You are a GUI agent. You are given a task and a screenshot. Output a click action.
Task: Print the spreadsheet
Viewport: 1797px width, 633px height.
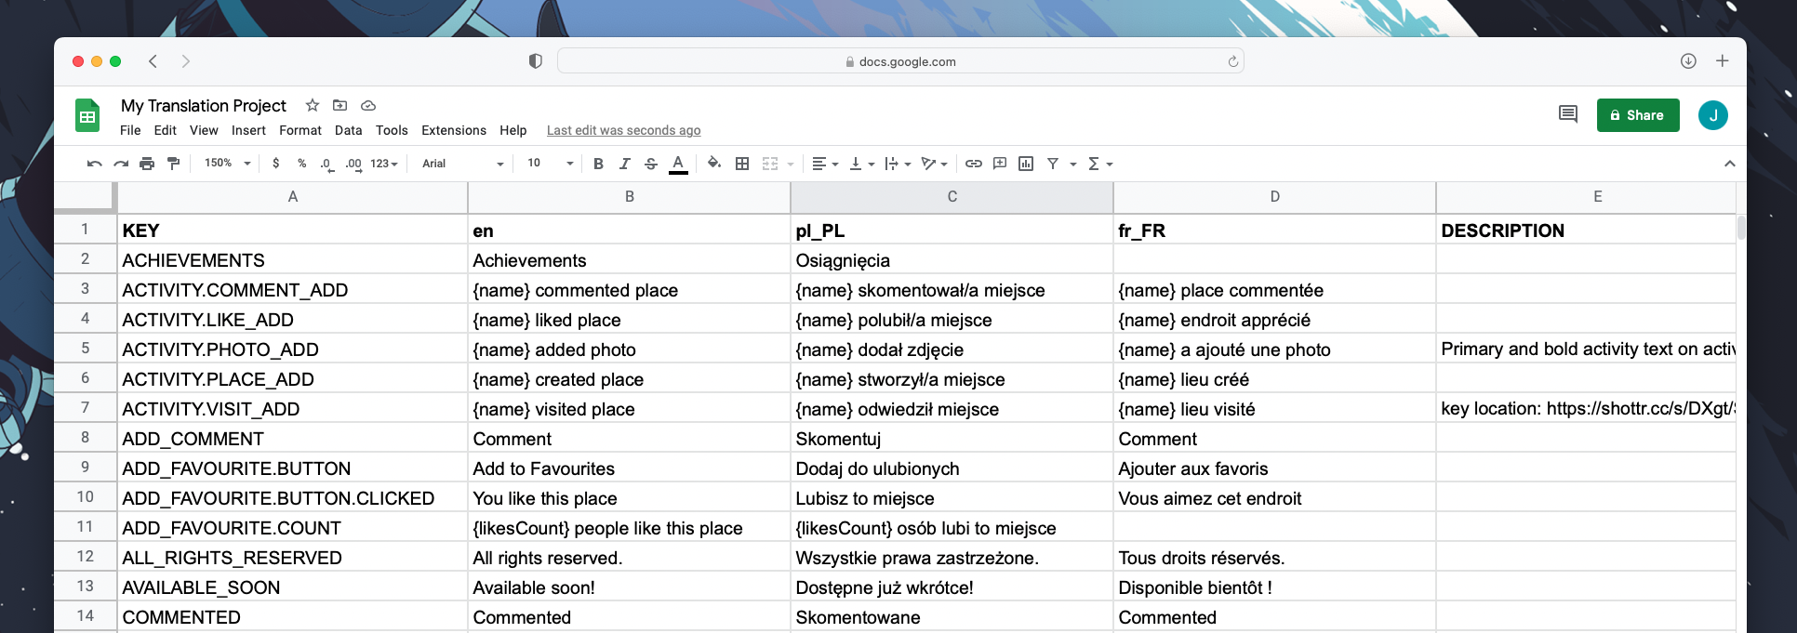point(147,164)
